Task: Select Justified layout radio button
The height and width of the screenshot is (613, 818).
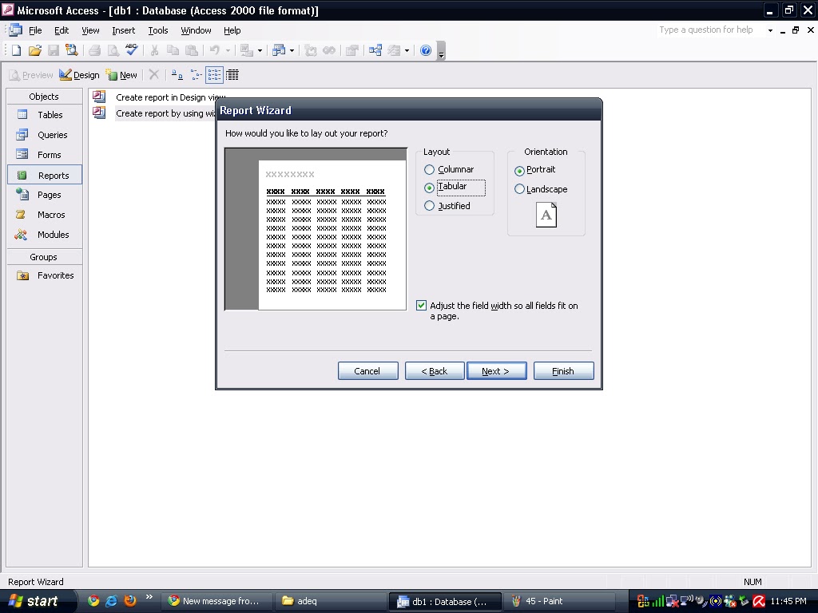Action: coord(429,206)
